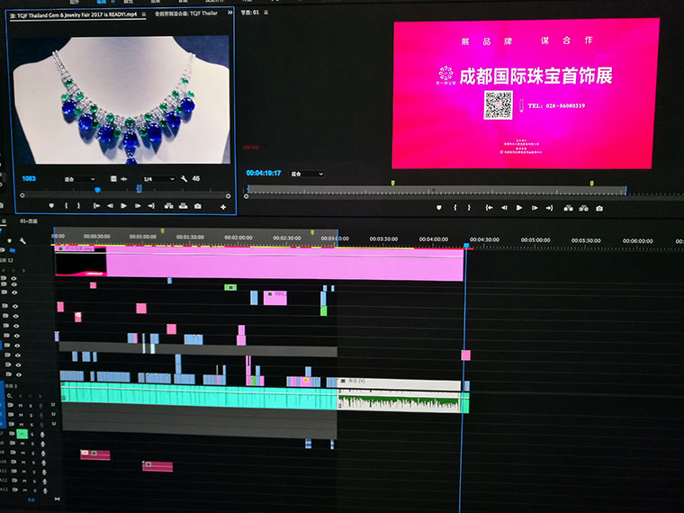The height and width of the screenshot is (513, 684).
Task: Click the timeline playhead at 04:19
Action: pyautogui.click(x=466, y=246)
